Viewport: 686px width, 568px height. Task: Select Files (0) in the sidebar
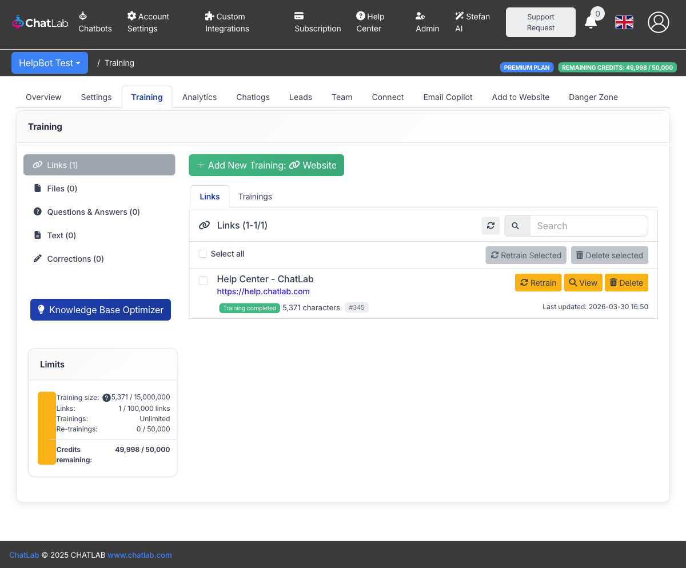click(62, 189)
